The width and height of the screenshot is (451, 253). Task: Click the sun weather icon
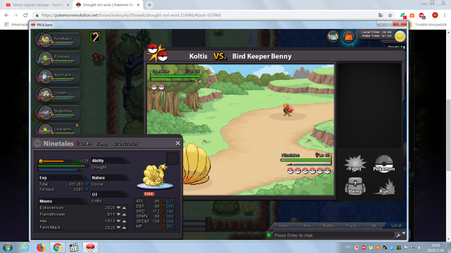(400, 36)
